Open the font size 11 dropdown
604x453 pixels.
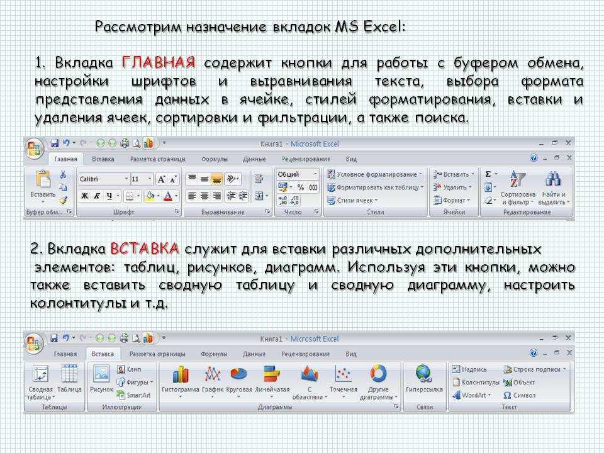150,179
